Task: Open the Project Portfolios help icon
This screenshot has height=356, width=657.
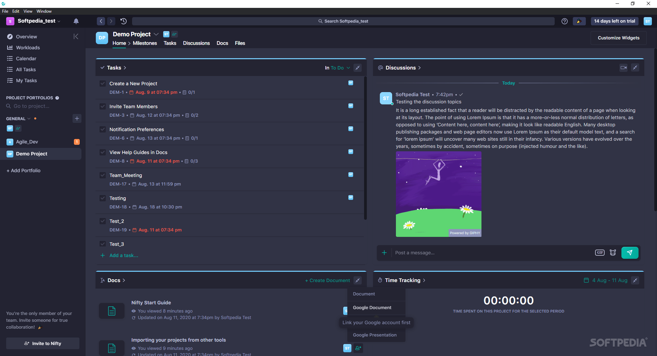Action: pyautogui.click(x=57, y=98)
